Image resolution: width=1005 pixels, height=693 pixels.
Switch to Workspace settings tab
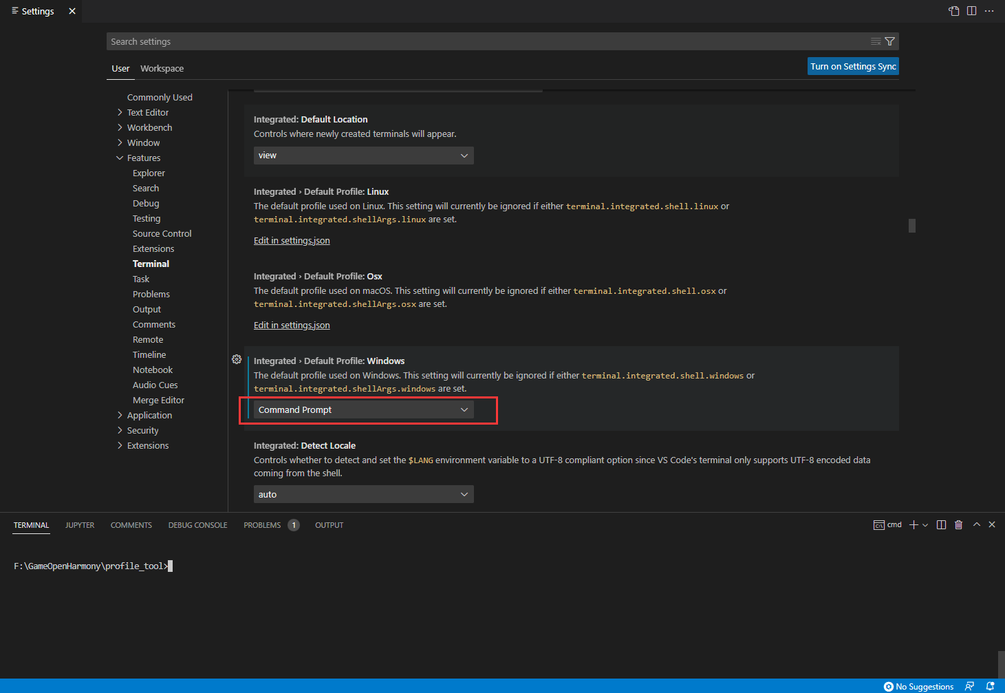162,69
